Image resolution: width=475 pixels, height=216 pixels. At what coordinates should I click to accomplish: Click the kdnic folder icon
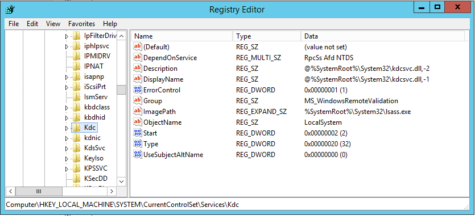(x=77, y=138)
